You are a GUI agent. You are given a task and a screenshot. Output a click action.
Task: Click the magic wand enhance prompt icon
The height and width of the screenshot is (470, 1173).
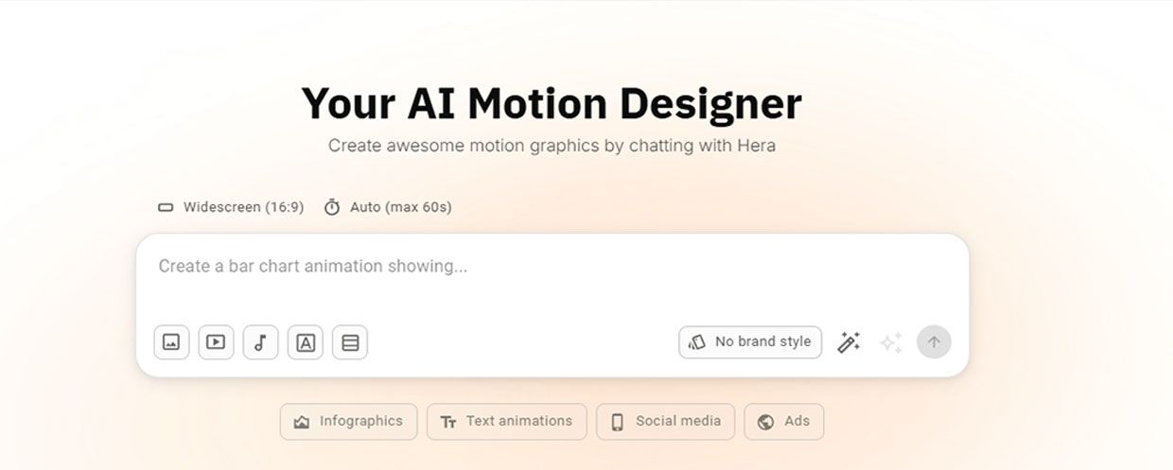click(x=849, y=342)
